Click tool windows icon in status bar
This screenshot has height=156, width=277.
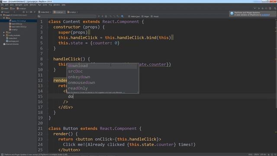click(2, 155)
